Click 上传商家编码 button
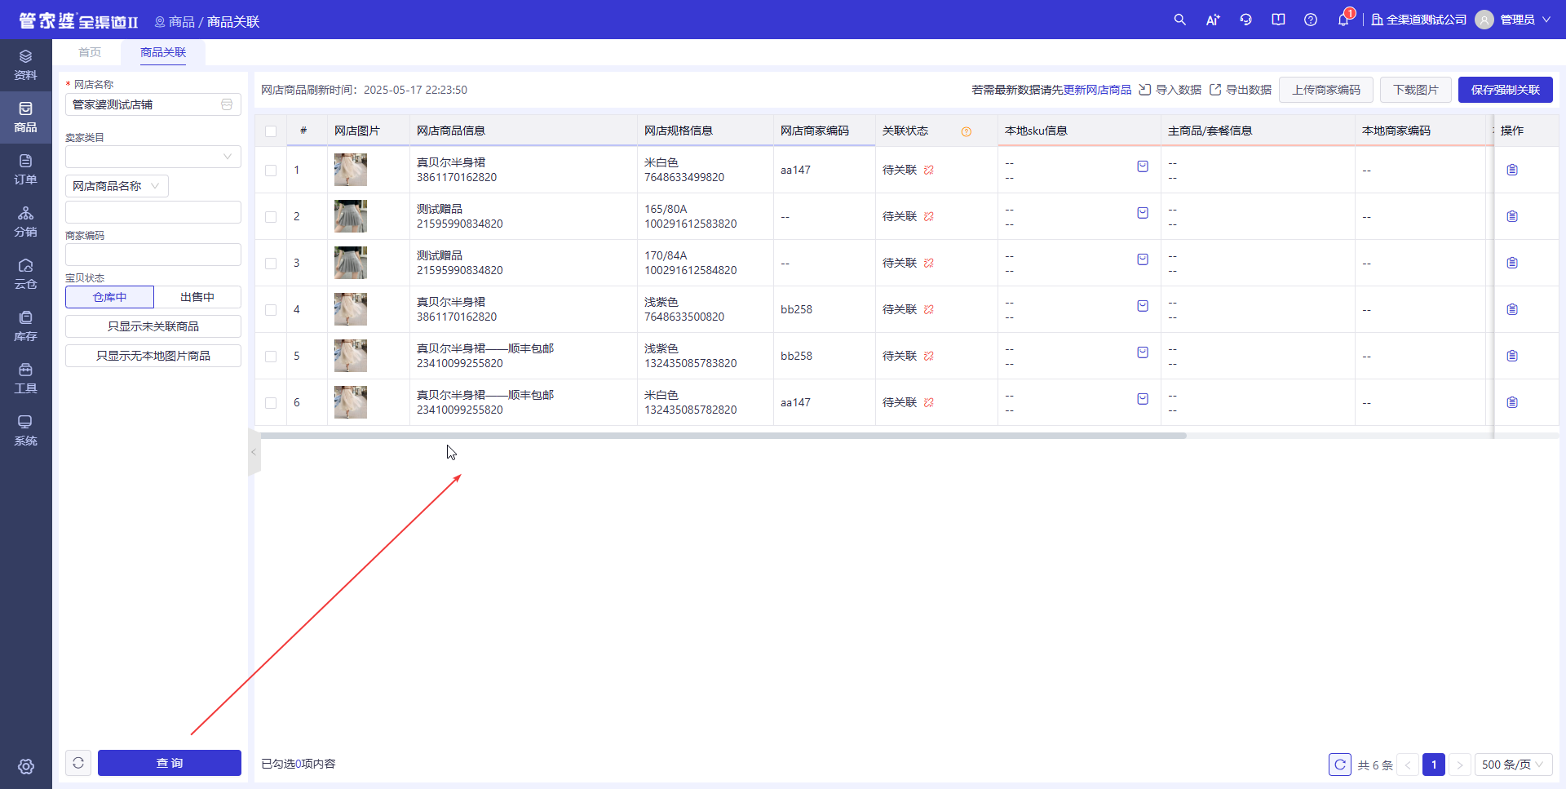Viewport: 1566px width, 789px height. coord(1326,90)
